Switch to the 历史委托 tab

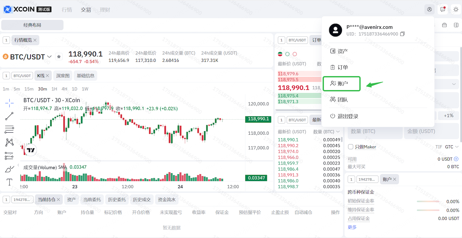pos(117,200)
